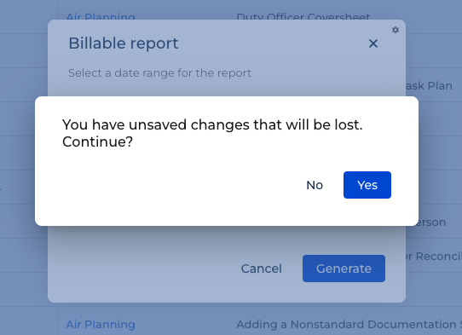The height and width of the screenshot is (335, 462).
Task: Open the gear settings icon on dialog
Action: click(x=396, y=30)
